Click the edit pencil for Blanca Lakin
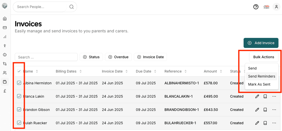The image size is (282, 131). tap(257, 96)
